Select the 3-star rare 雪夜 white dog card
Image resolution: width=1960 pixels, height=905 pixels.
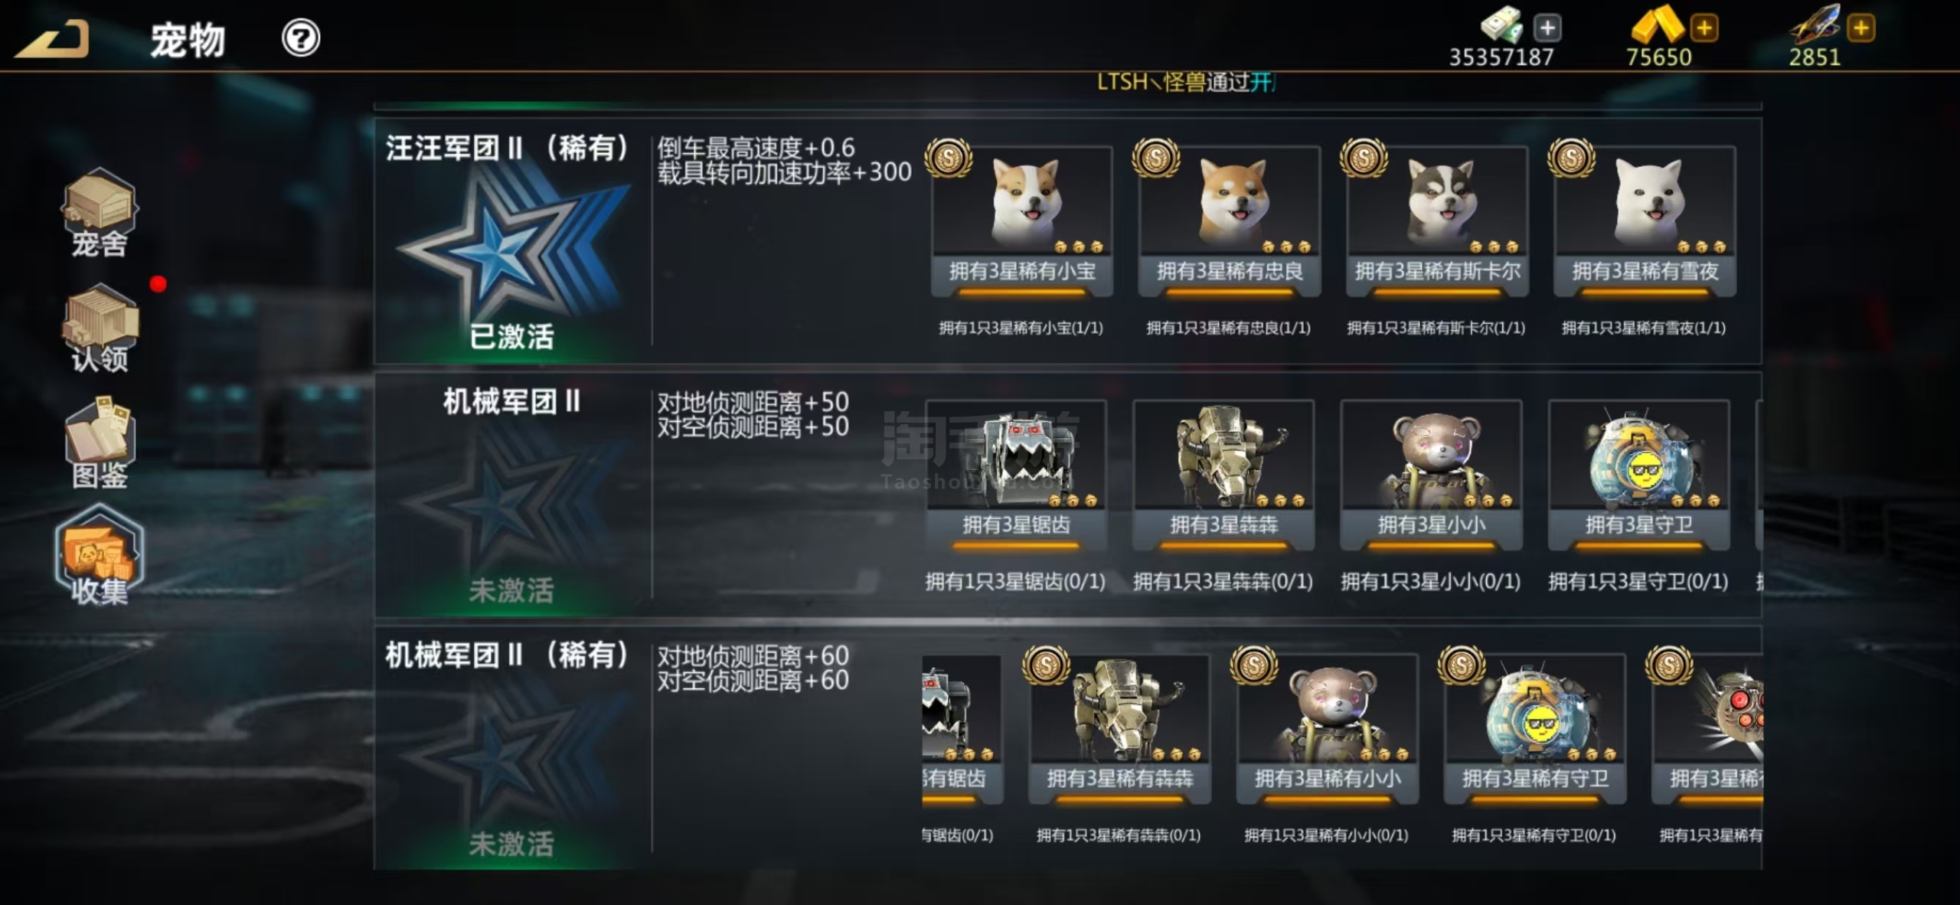point(1645,221)
